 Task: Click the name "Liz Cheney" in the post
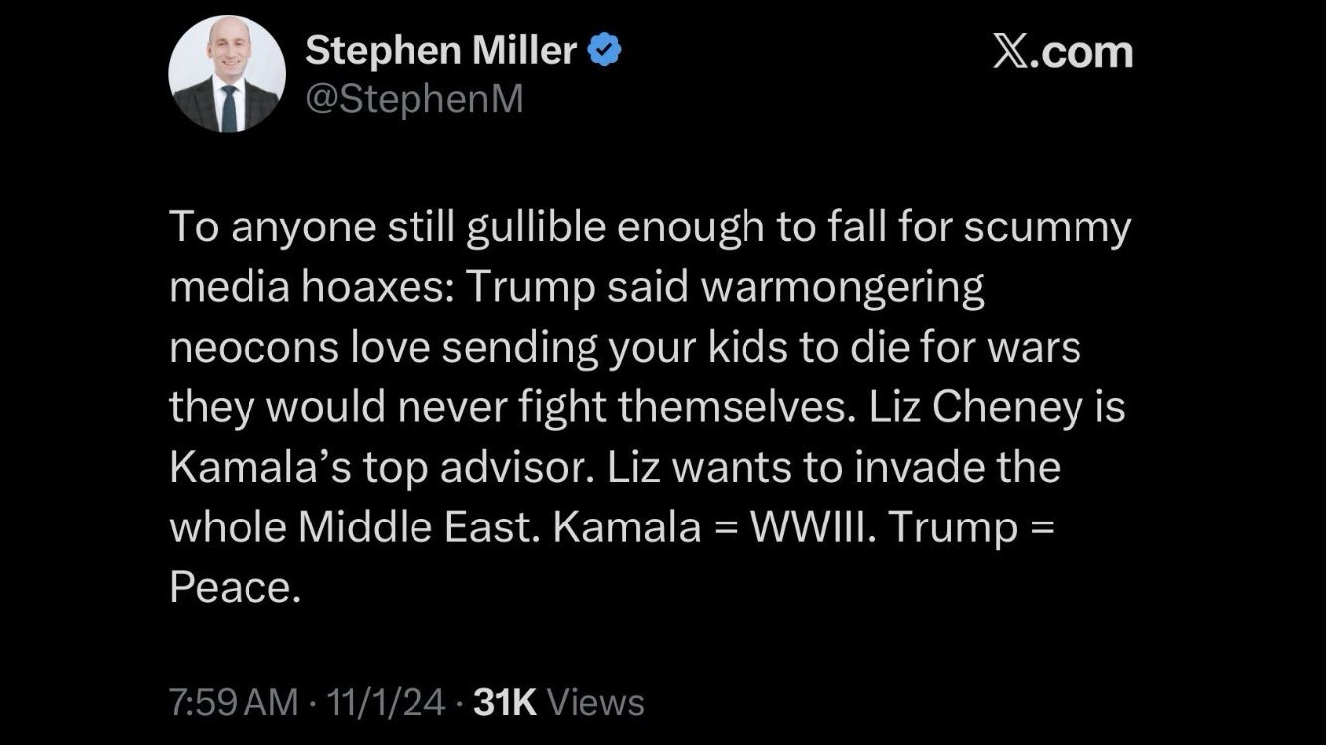963,407
